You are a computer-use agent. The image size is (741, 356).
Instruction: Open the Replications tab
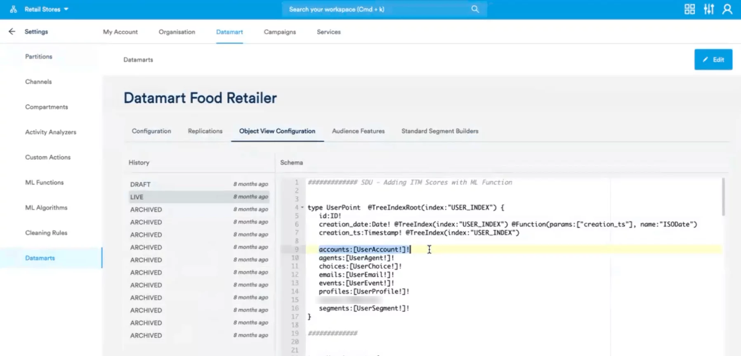click(205, 131)
